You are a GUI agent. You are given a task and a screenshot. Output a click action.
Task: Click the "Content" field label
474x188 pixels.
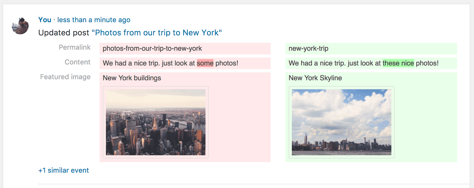(77, 62)
